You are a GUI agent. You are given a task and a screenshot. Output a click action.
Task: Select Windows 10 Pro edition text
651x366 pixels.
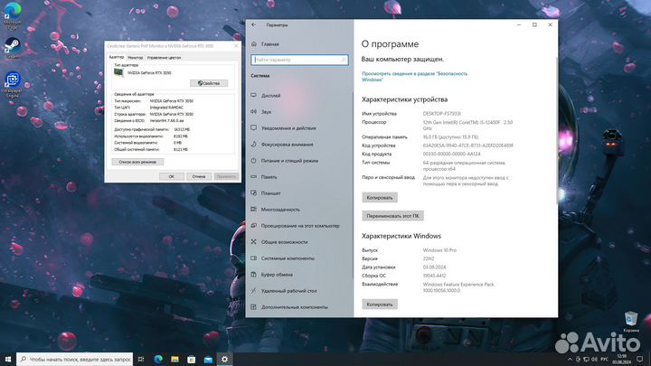click(439, 250)
